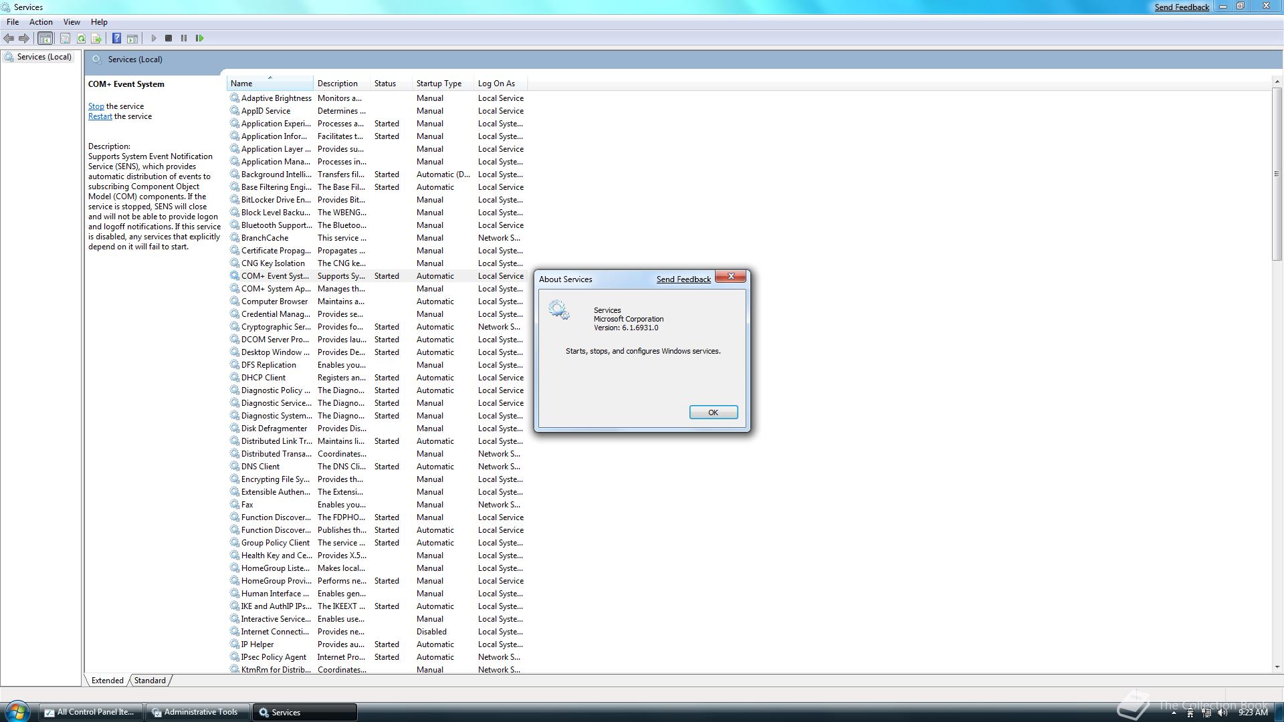Viewport: 1284px width, 722px height.
Task: Select the COM+ System Ap... service row
Action: click(377, 289)
